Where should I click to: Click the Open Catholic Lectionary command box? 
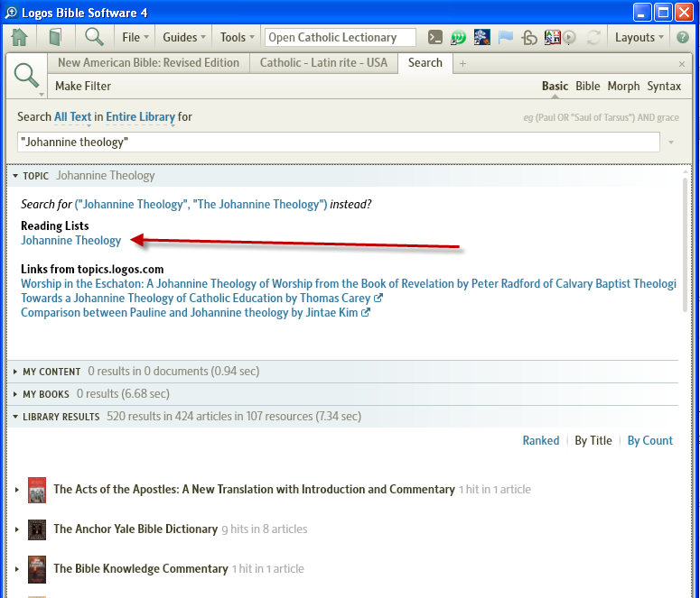341,38
